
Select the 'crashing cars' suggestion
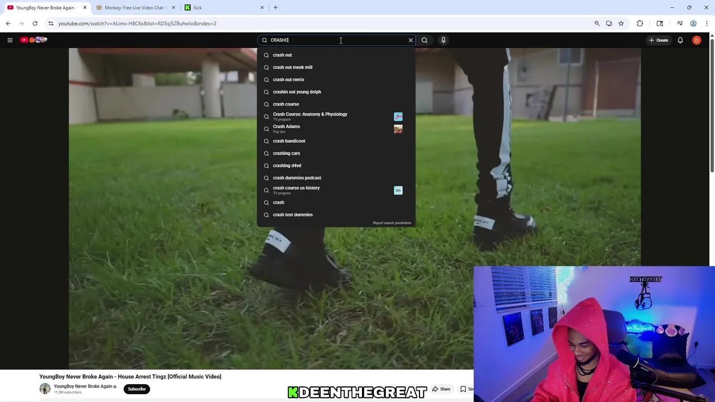[x=336, y=153]
